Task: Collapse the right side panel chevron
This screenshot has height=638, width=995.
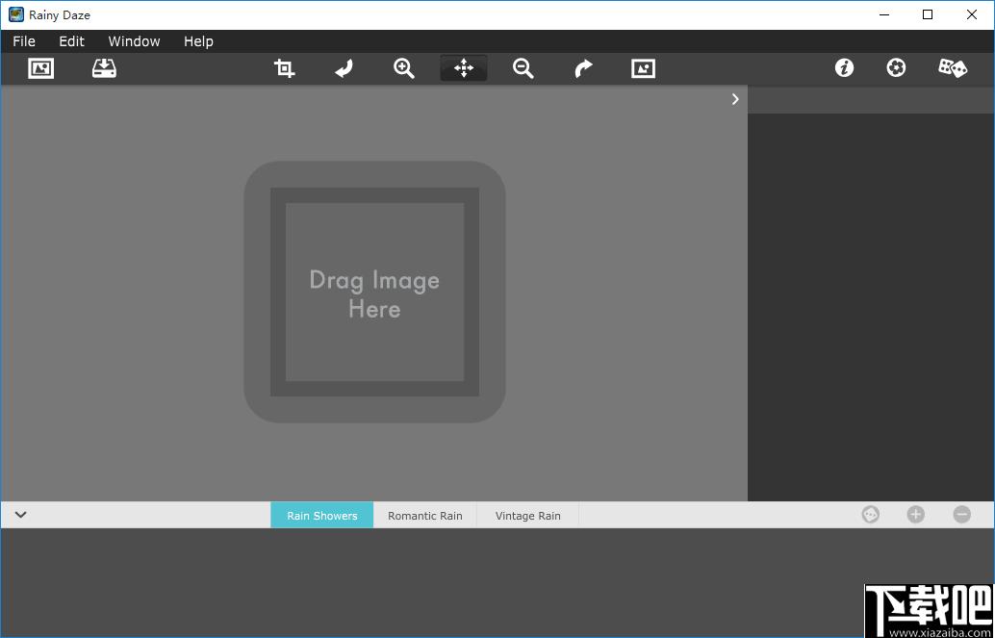Action: (735, 99)
